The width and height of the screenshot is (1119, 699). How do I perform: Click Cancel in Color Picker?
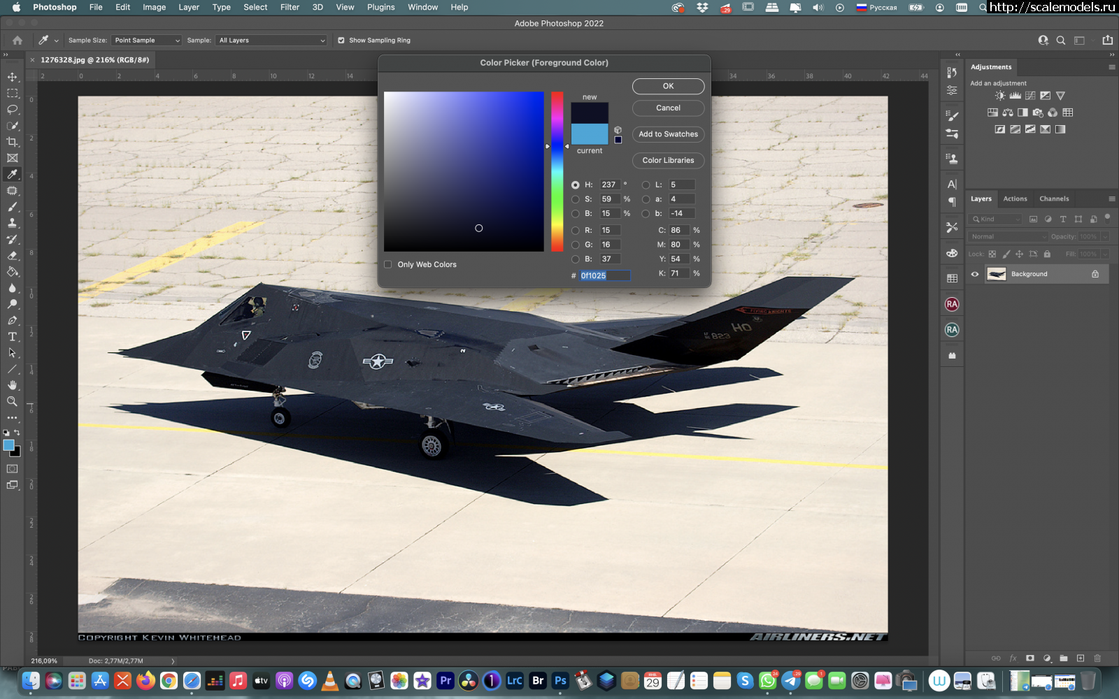pyautogui.click(x=668, y=108)
